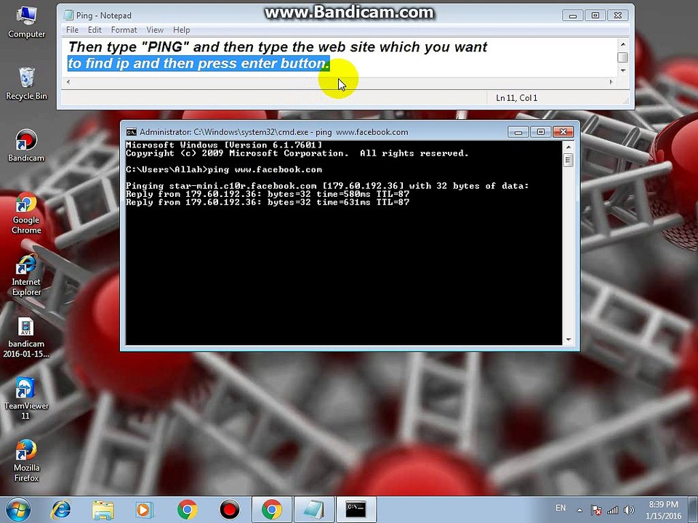Click Notepad vertical scrollbar thumb

[x=623, y=57]
